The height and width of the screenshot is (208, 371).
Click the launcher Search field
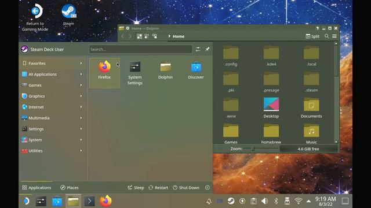[141, 49]
